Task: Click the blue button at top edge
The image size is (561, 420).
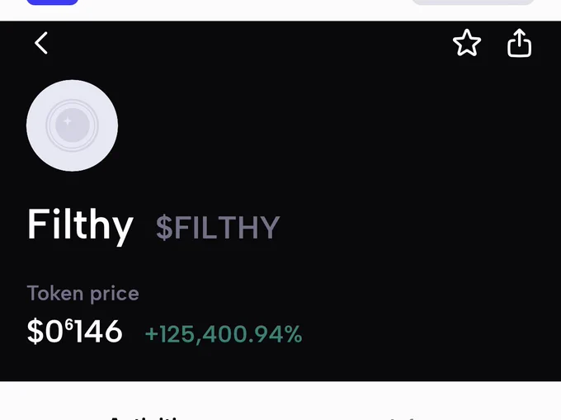Action: (53, 2)
